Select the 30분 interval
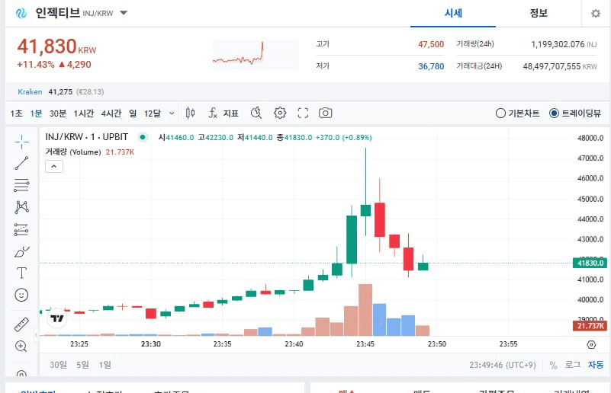The height and width of the screenshot is (393, 611). [x=58, y=113]
